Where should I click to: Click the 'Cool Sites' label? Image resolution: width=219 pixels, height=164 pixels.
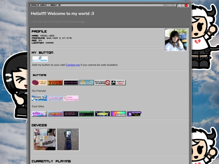[38, 106]
